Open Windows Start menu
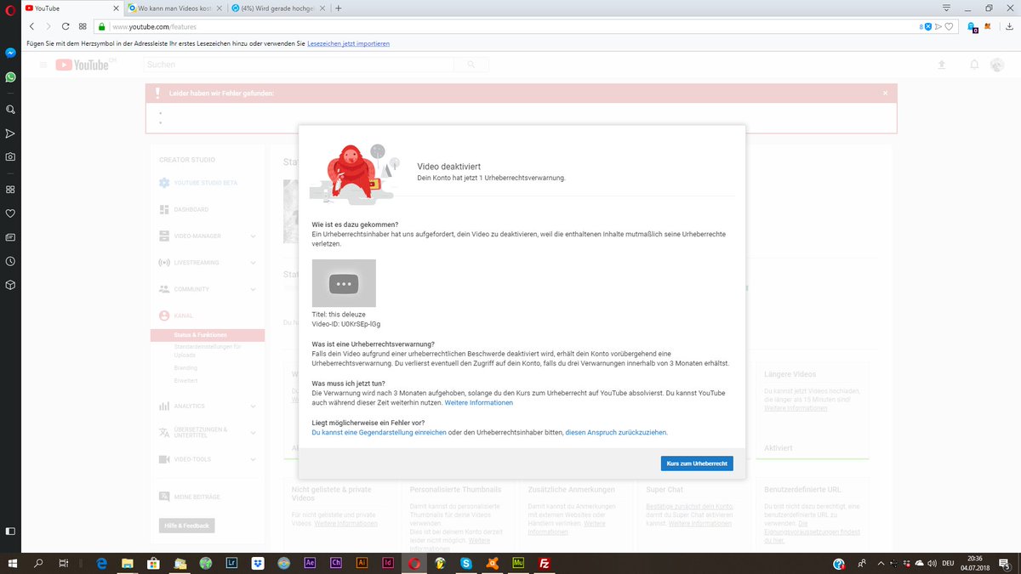Viewport: 1021px width, 574px height. pyautogui.click(x=12, y=563)
